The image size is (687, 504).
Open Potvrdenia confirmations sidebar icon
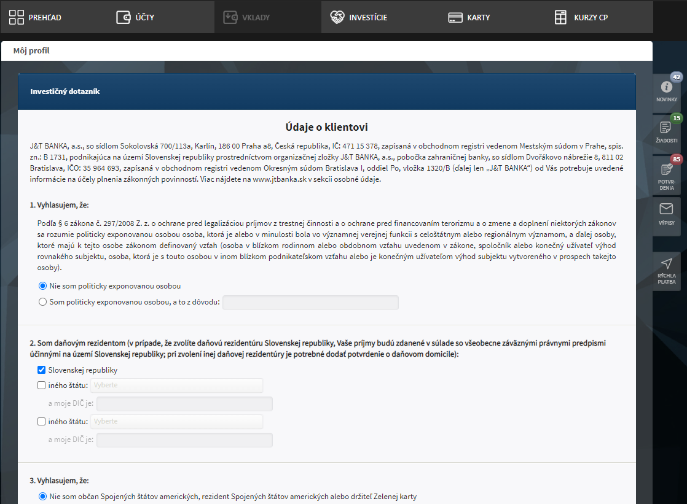pyautogui.click(x=666, y=170)
